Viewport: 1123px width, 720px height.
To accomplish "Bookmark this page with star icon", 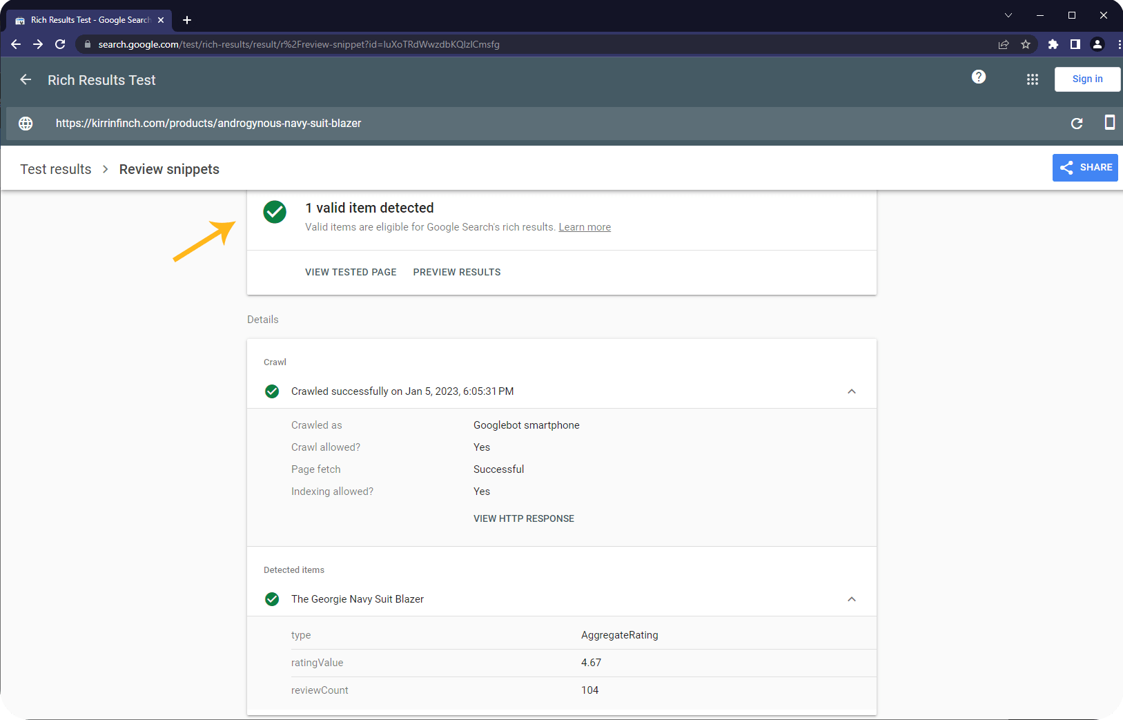I will (x=1026, y=44).
